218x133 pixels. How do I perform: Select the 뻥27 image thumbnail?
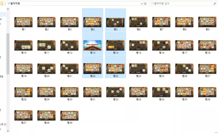click(207, 69)
